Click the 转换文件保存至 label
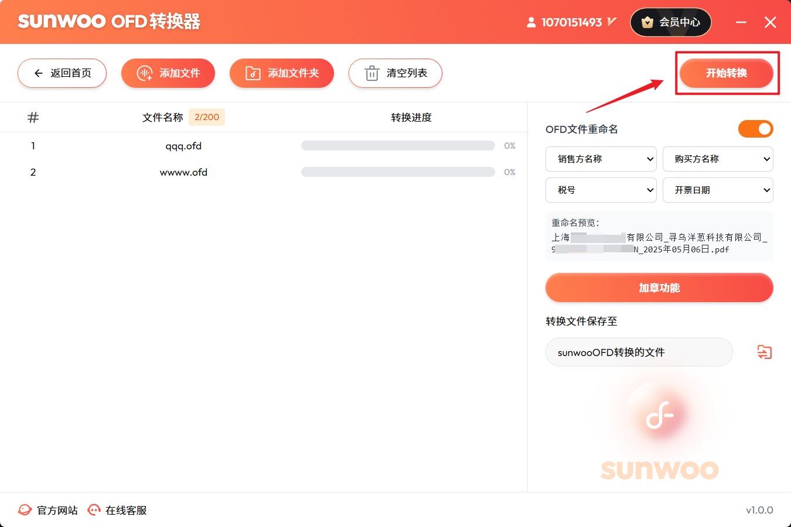 [x=581, y=321]
